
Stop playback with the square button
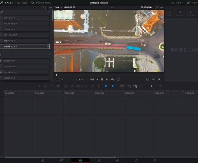(102, 79)
